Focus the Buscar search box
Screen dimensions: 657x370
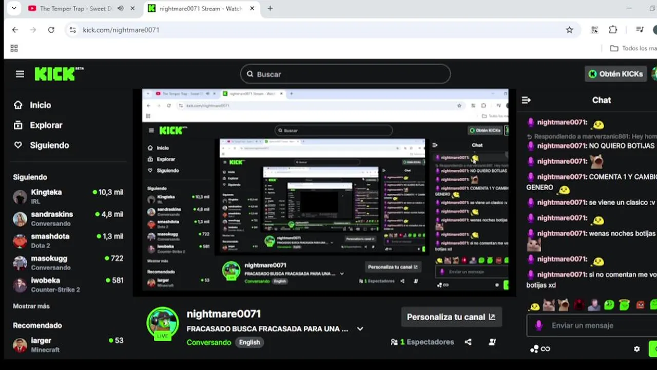(x=345, y=74)
